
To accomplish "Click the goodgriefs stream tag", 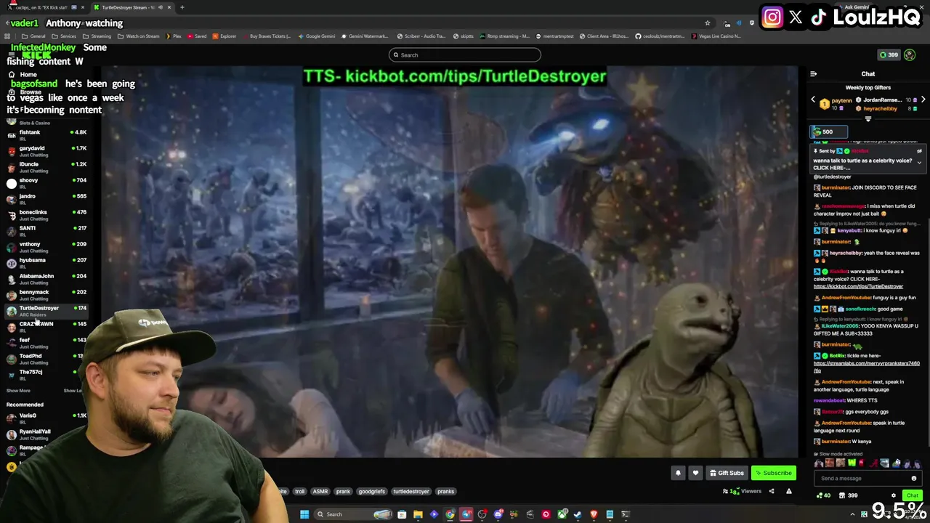I will coord(371,491).
